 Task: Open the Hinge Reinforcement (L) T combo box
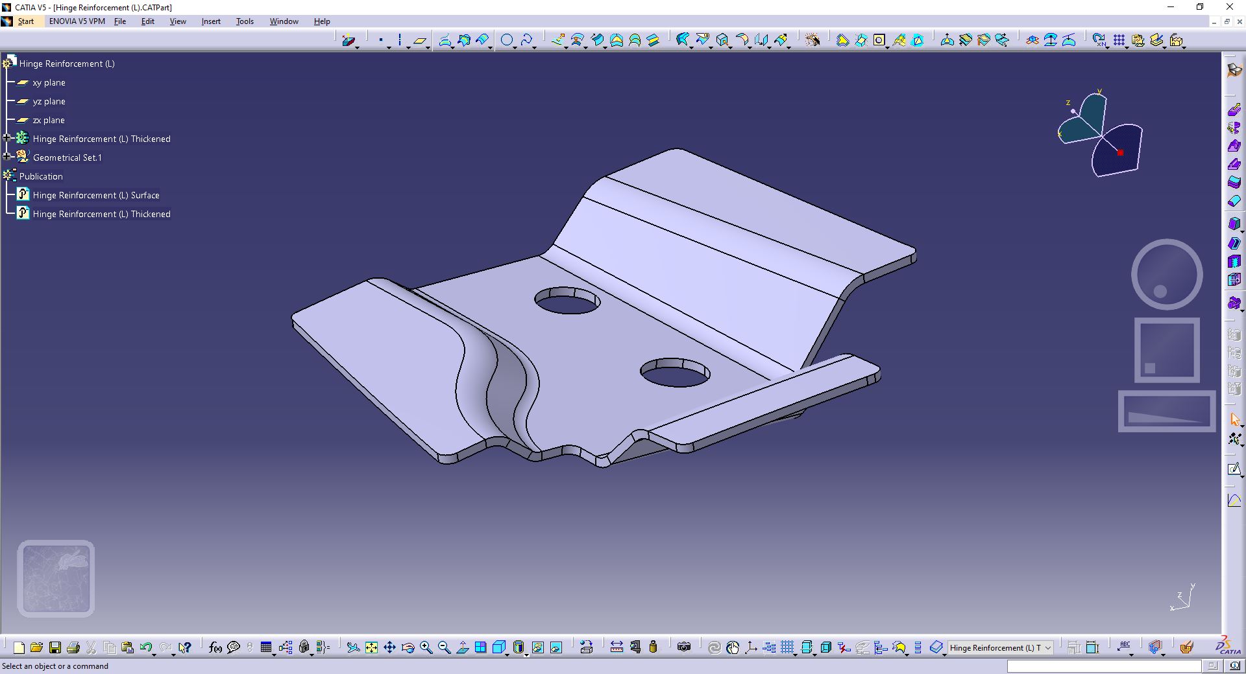tap(1000, 647)
